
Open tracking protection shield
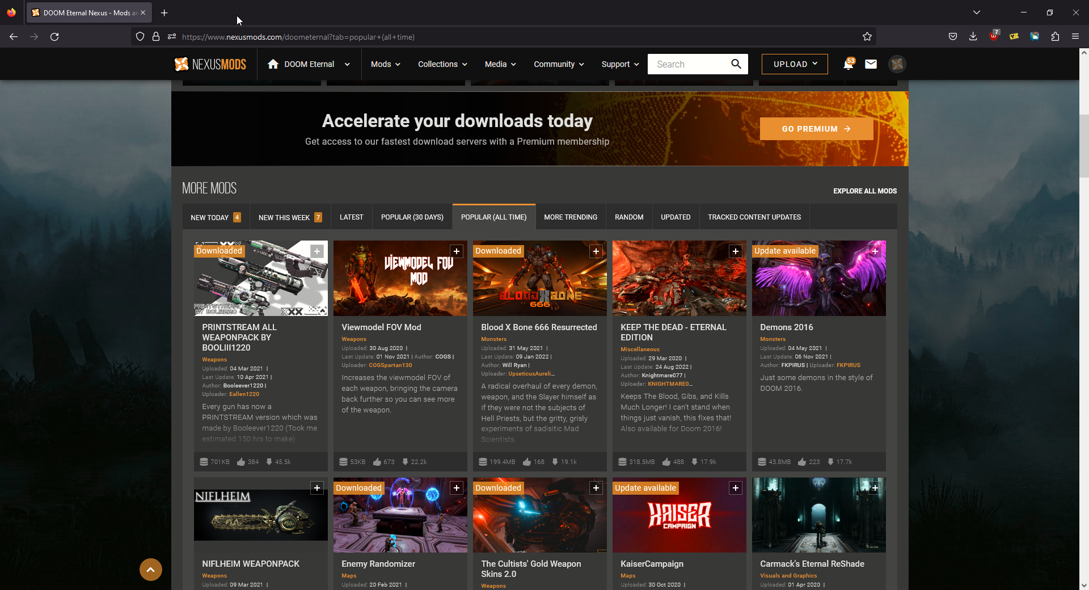pos(140,37)
